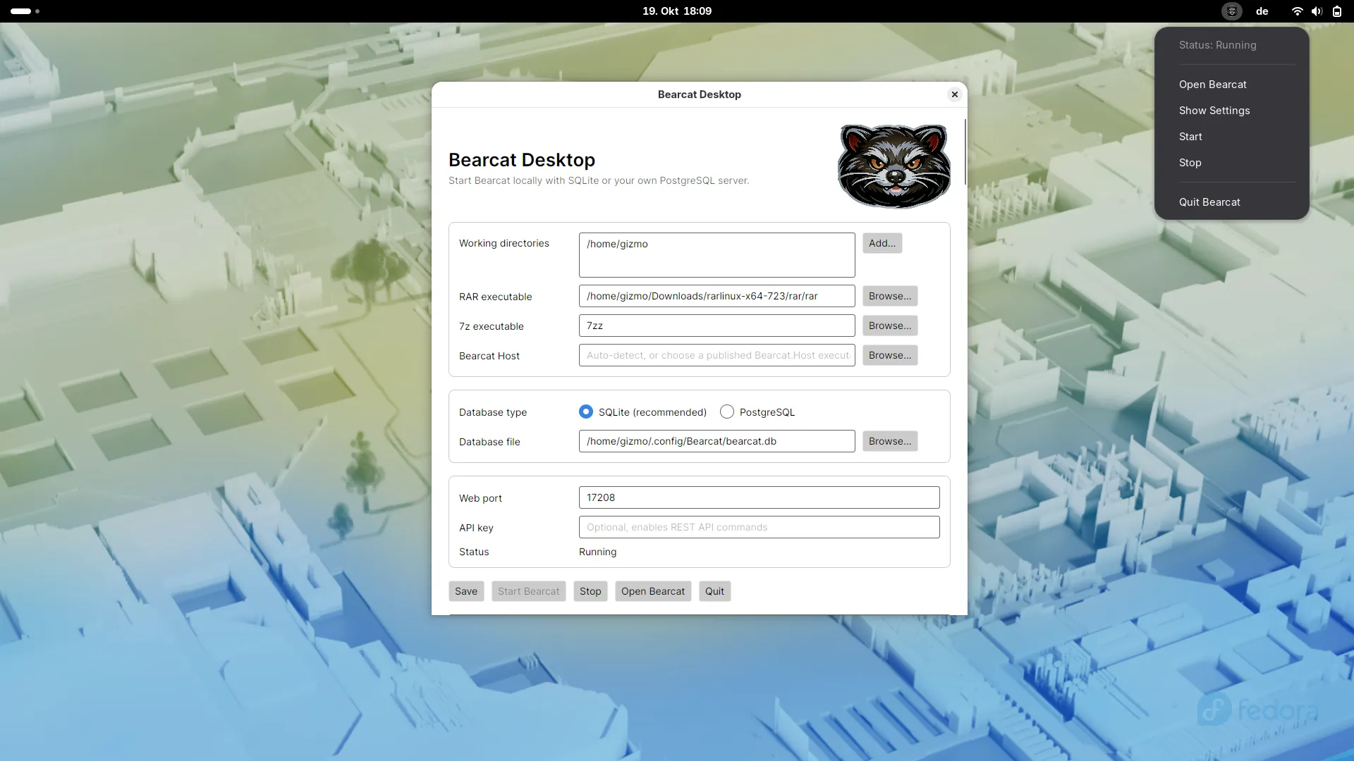Click the RAR executable path field
This screenshot has height=761, width=1354.
[716, 296]
